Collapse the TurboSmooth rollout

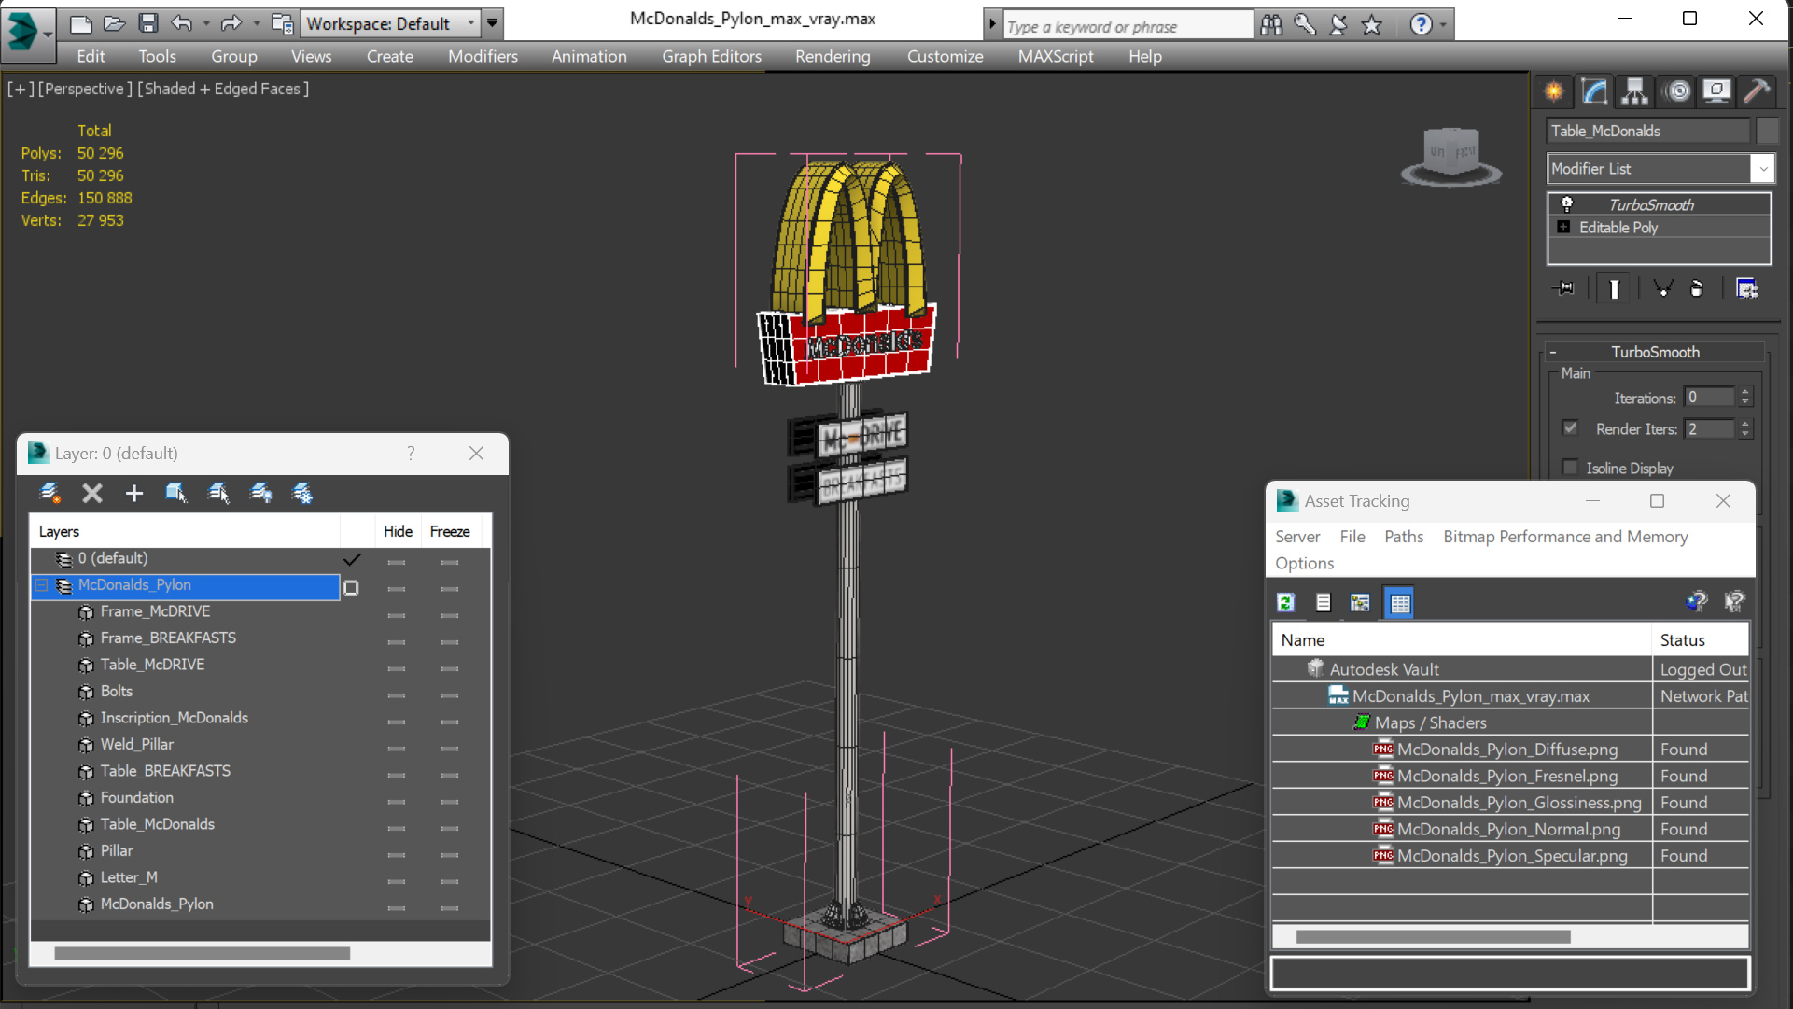click(1553, 353)
